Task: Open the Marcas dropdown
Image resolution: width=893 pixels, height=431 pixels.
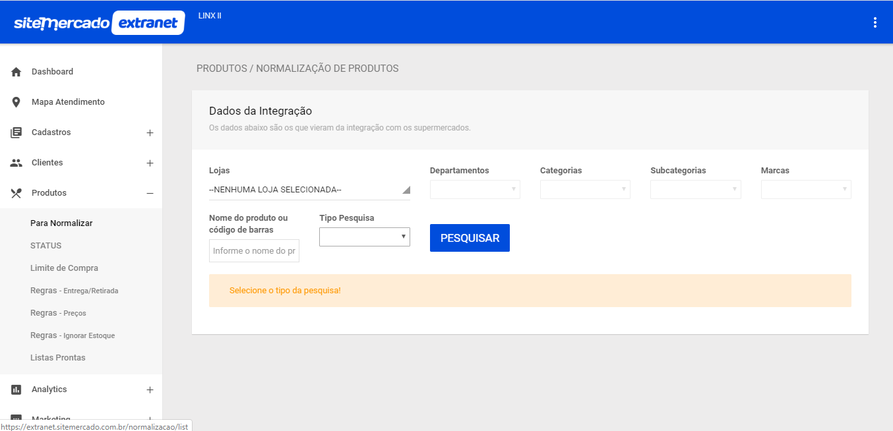Action: pyautogui.click(x=806, y=190)
